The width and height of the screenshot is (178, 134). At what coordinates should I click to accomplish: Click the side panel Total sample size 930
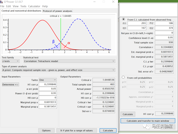(164, 43)
